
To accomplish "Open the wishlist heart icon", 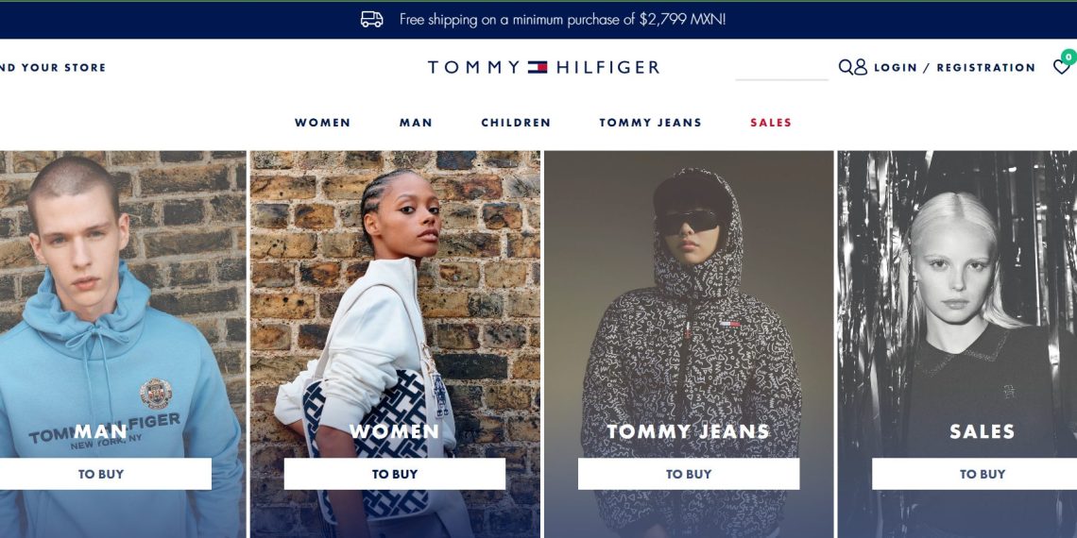I will [x=1061, y=67].
